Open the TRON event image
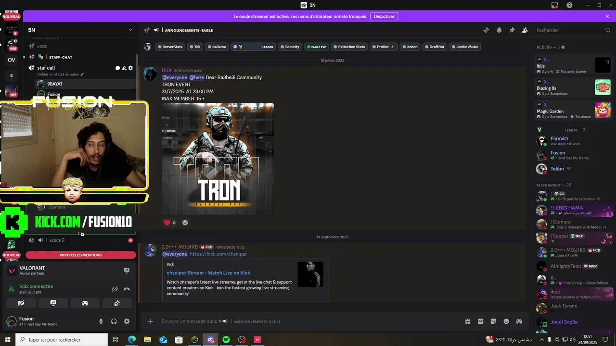This screenshot has width=616, height=346. [218, 159]
